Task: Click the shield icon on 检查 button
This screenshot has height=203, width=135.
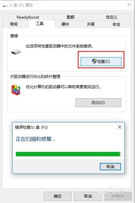Action: click(94, 61)
